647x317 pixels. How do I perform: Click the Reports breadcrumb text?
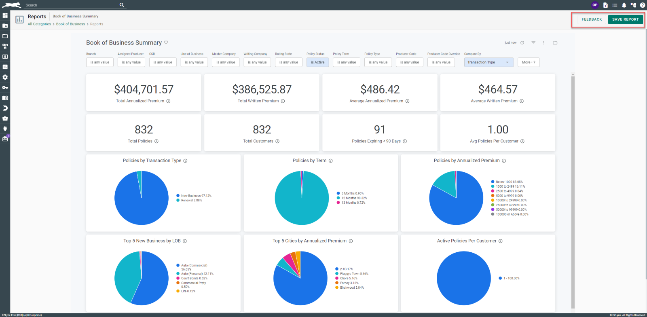[x=97, y=24]
